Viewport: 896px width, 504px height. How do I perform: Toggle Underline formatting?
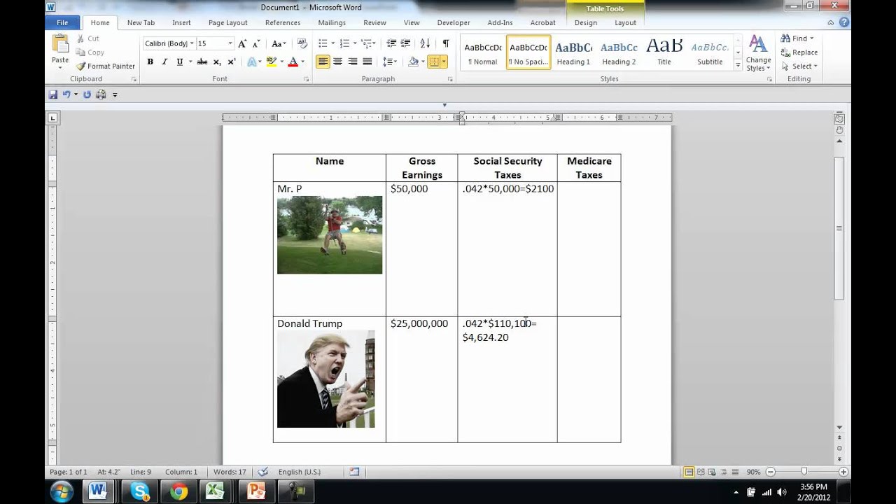click(x=179, y=62)
